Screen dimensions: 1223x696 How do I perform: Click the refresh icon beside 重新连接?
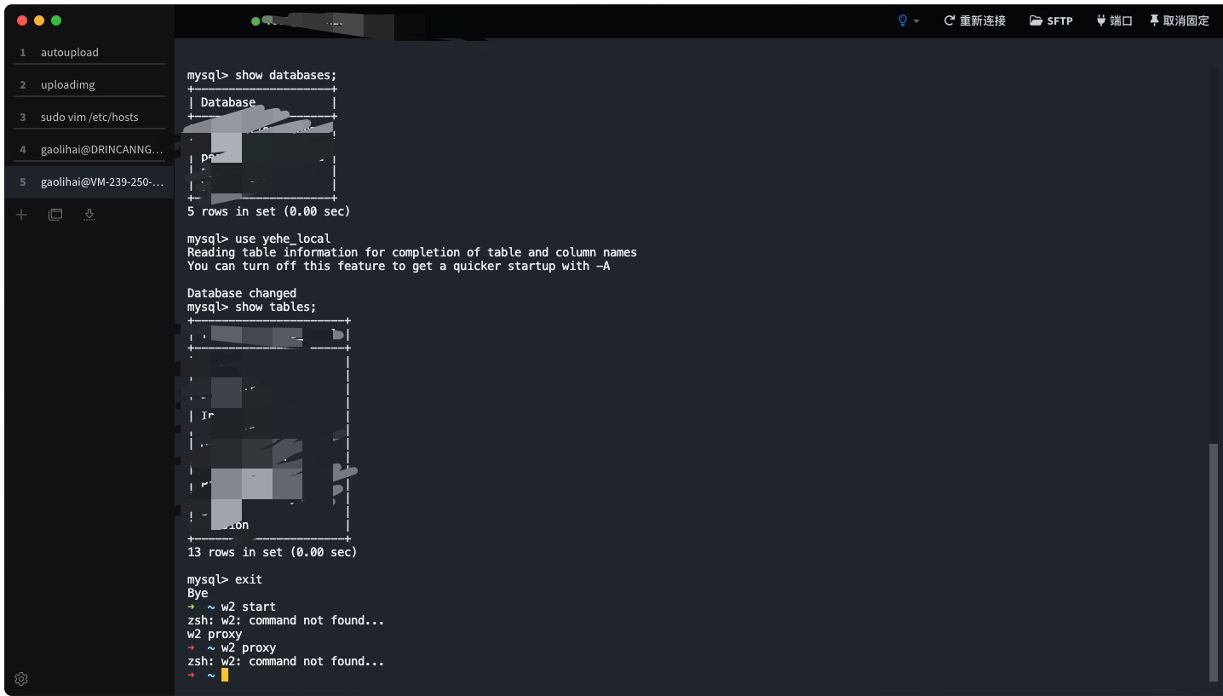948,20
